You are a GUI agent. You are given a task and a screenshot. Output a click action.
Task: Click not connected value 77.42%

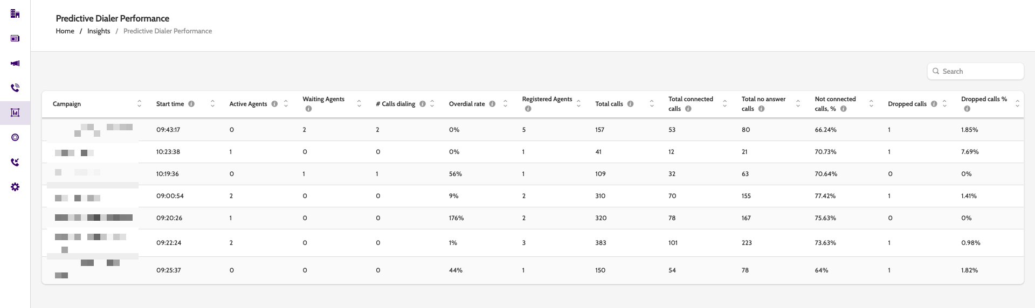825,196
